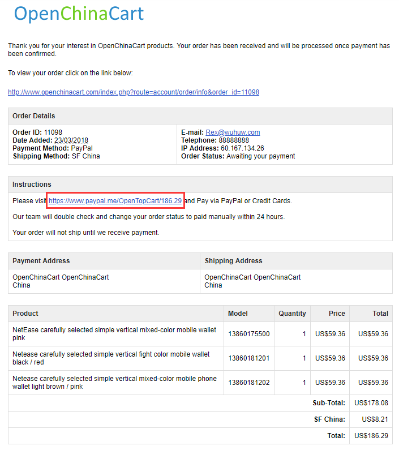Click the Model column header
The image size is (399, 450).
pyautogui.click(x=249, y=314)
